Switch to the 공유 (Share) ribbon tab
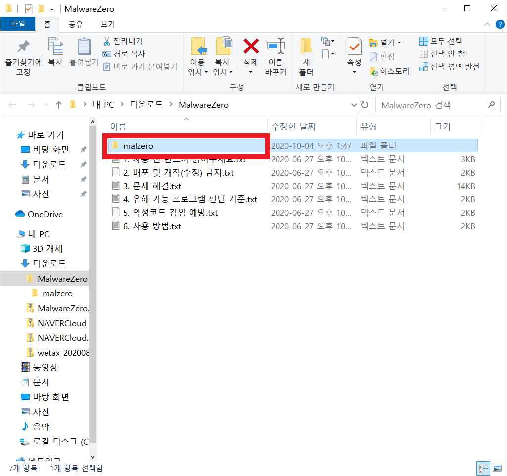 [76, 24]
